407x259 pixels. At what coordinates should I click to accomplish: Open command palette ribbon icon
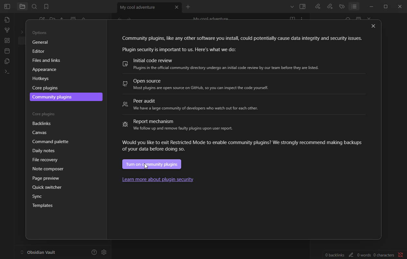click(x=7, y=72)
